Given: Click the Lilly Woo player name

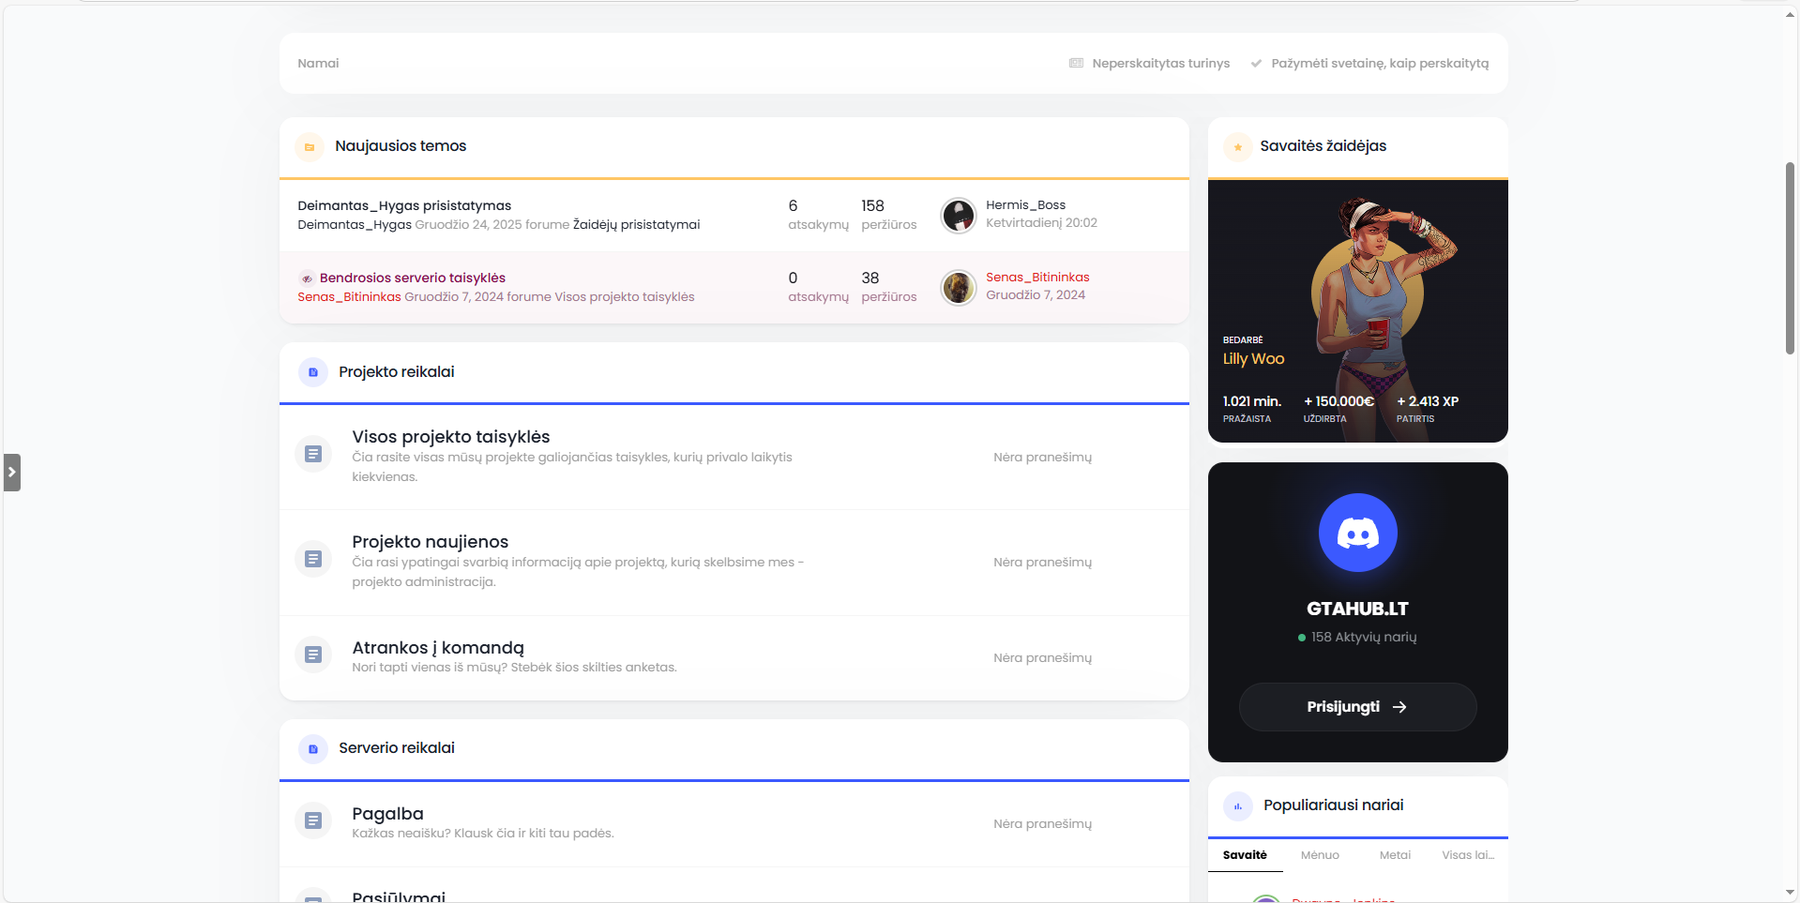Looking at the screenshot, I should (x=1253, y=359).
